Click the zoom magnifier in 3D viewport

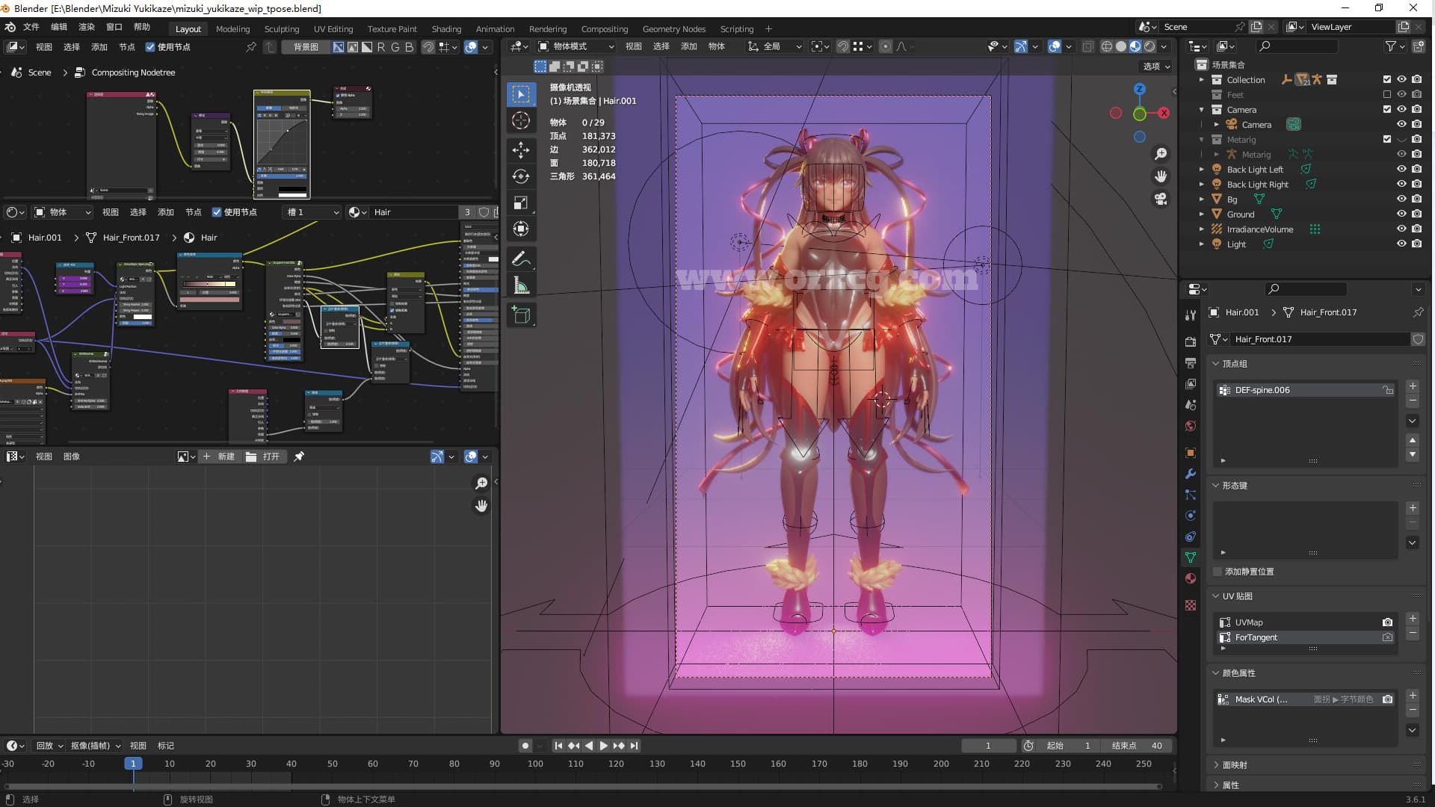point(1161,154)
